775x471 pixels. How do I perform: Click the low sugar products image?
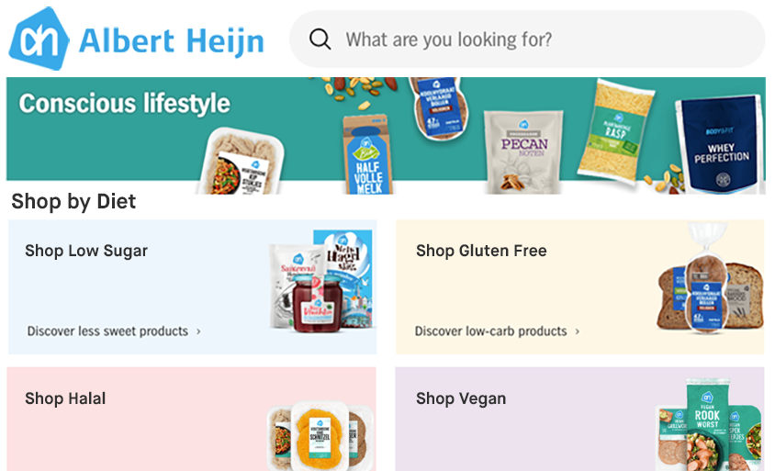[320, 280]
